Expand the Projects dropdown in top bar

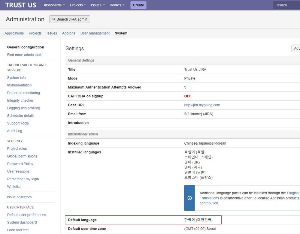pos(78,5)
